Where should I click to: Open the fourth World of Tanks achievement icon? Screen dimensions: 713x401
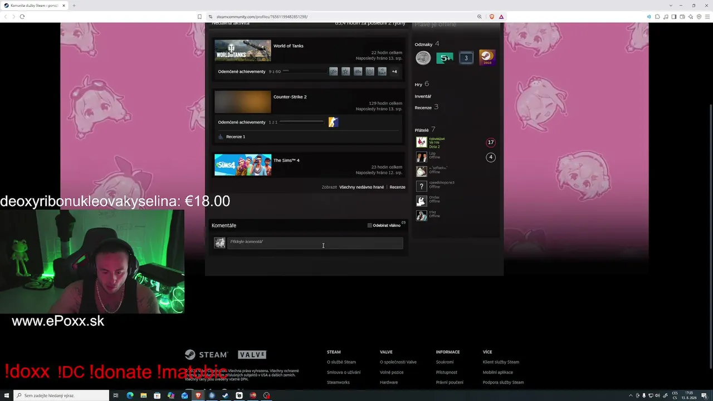[x=370, y=71]
